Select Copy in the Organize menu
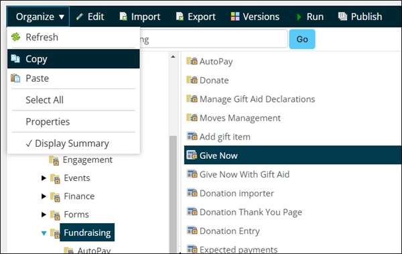 click(74, 59)
